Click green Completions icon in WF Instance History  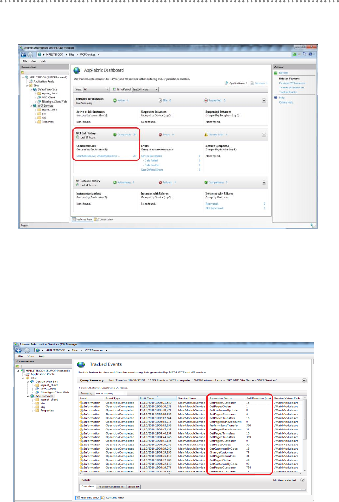point(206,182)
